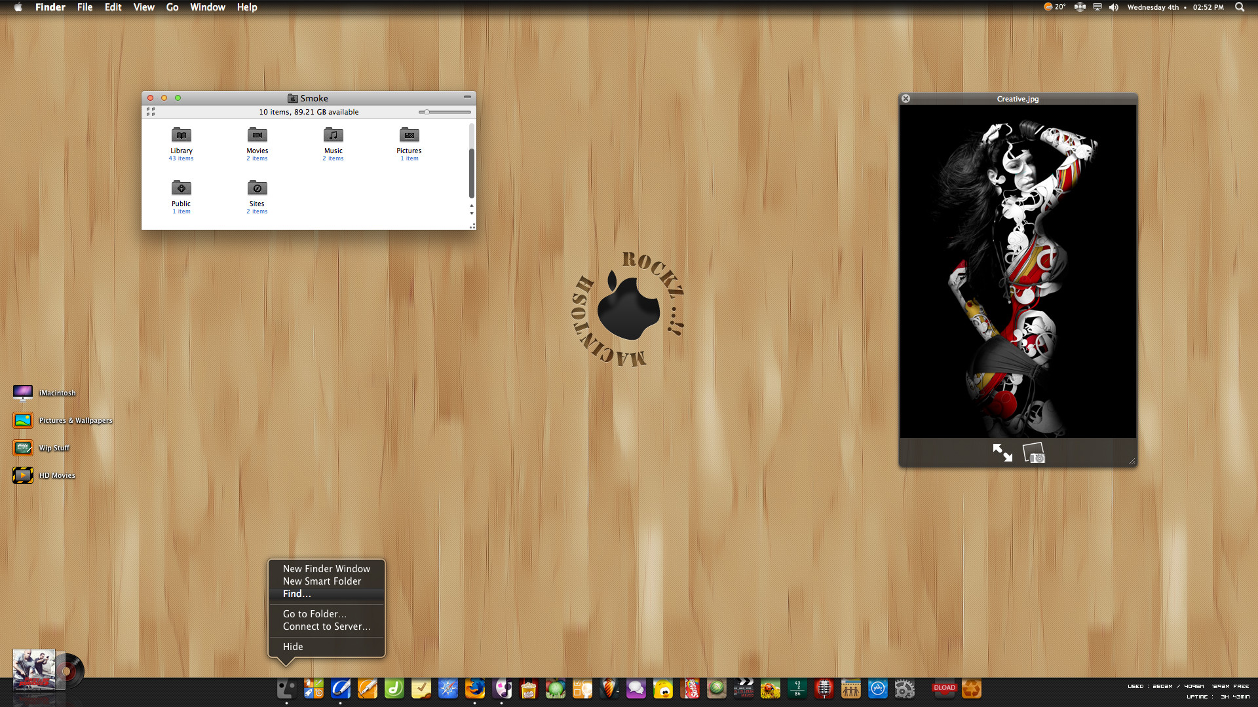Close the Creative.jpg preview panel
The height and width of the screenshot is (707, 1258).
coord(905,99)
